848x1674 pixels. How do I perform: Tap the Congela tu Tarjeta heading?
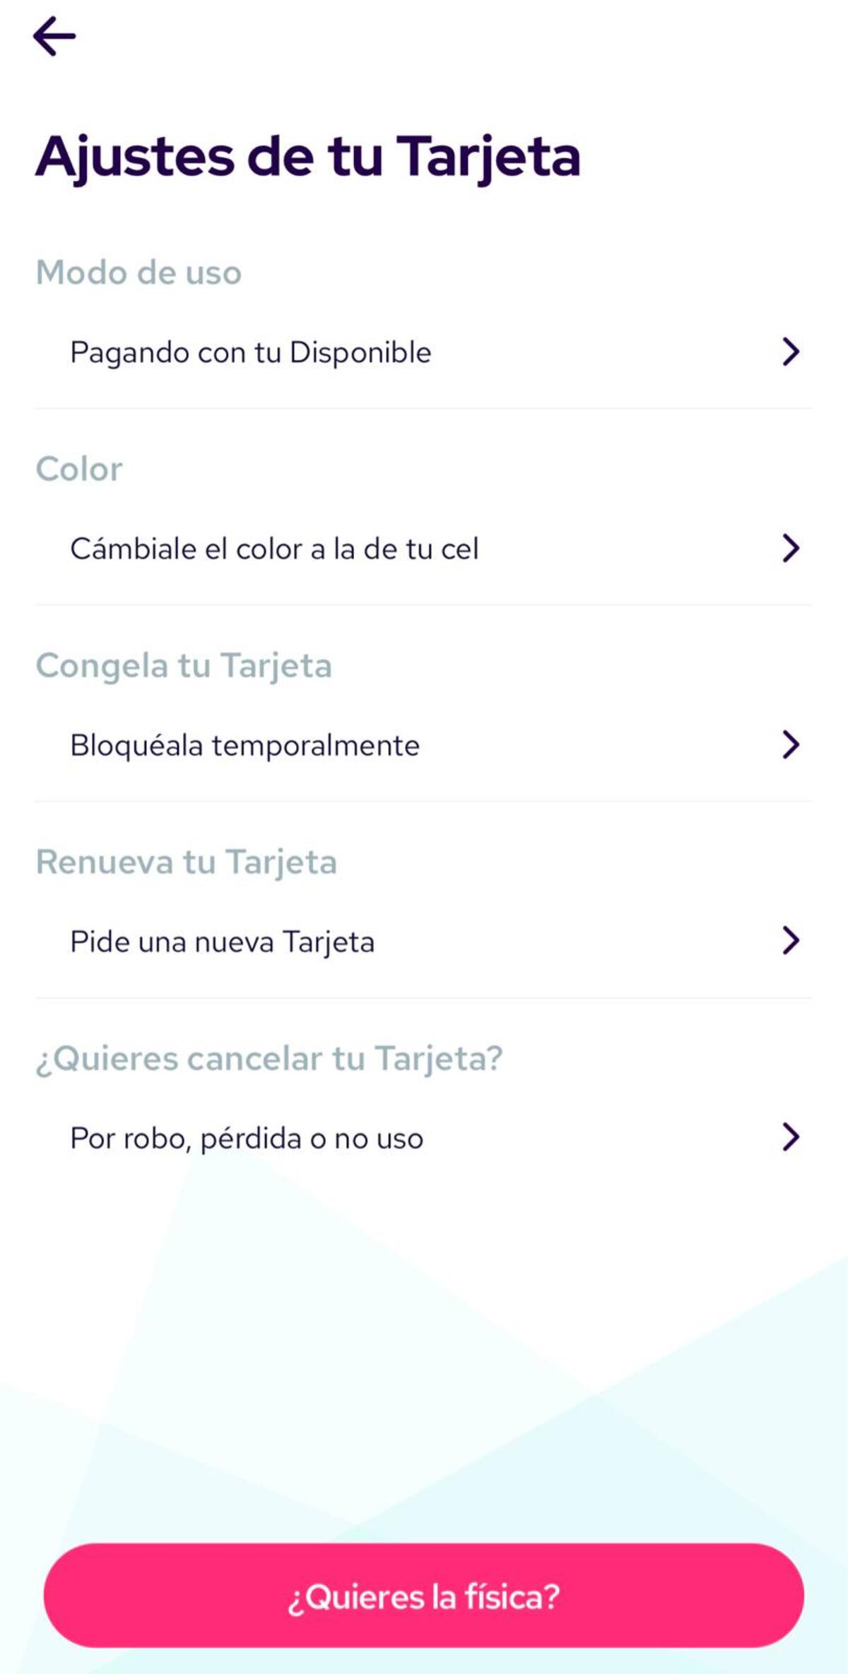coord(184,665)
